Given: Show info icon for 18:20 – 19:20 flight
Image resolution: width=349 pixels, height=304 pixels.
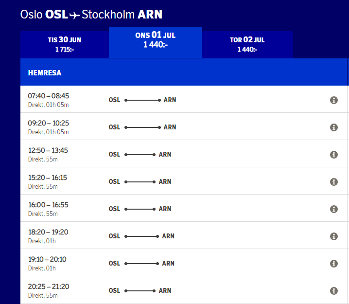Looking at the screenshot, I should coord(334,236).
